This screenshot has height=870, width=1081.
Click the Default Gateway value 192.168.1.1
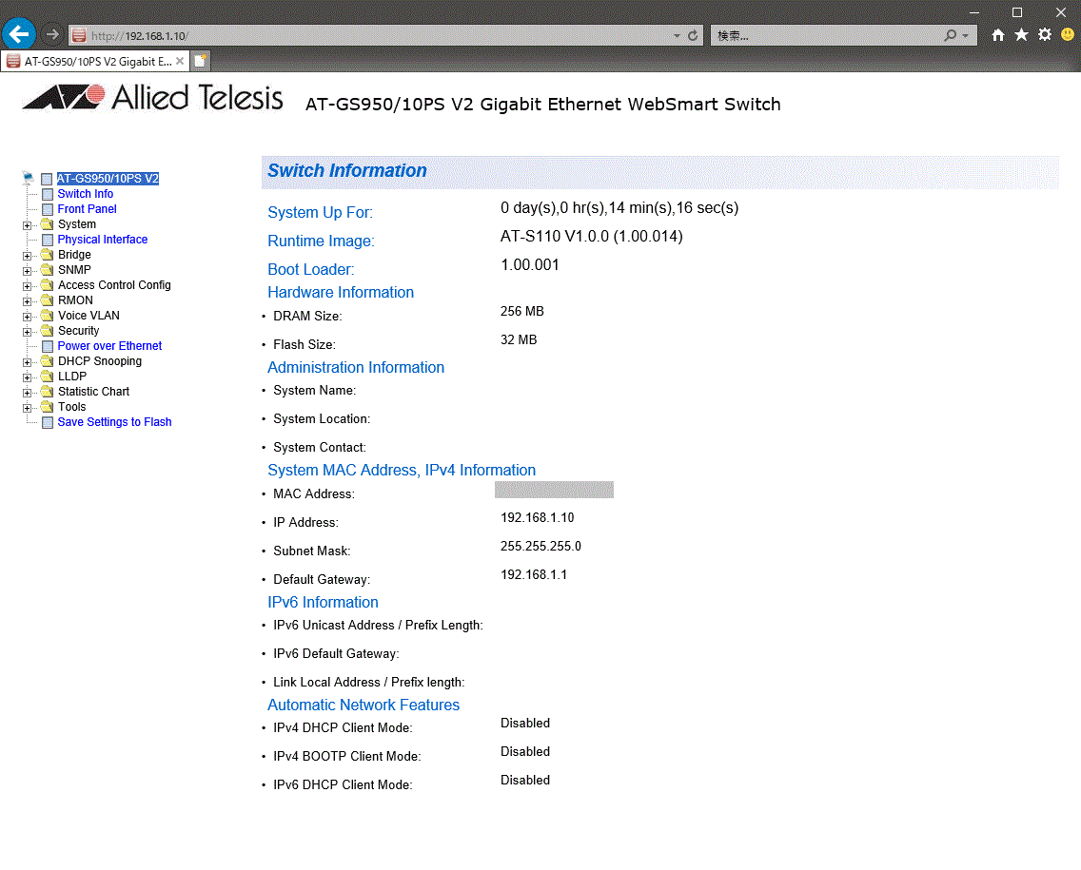[534, 574]
